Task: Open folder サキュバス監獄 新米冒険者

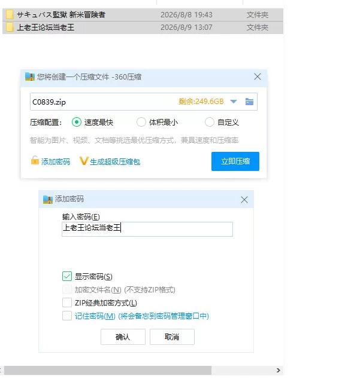Action: click(x=61, y=15)
